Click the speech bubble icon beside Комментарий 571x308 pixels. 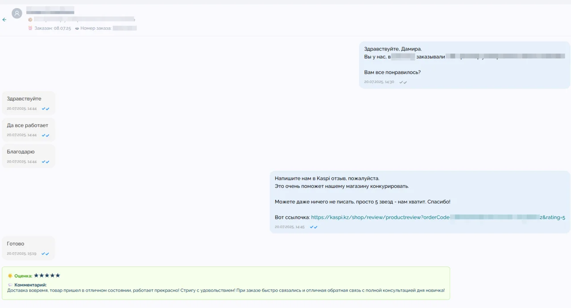click(x=10, y=285)
